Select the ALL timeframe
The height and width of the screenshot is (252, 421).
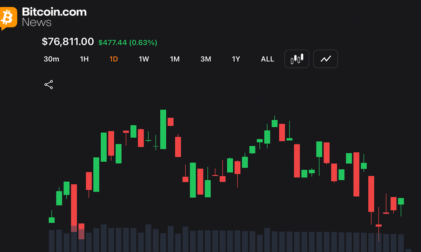[x=267, y=59]
